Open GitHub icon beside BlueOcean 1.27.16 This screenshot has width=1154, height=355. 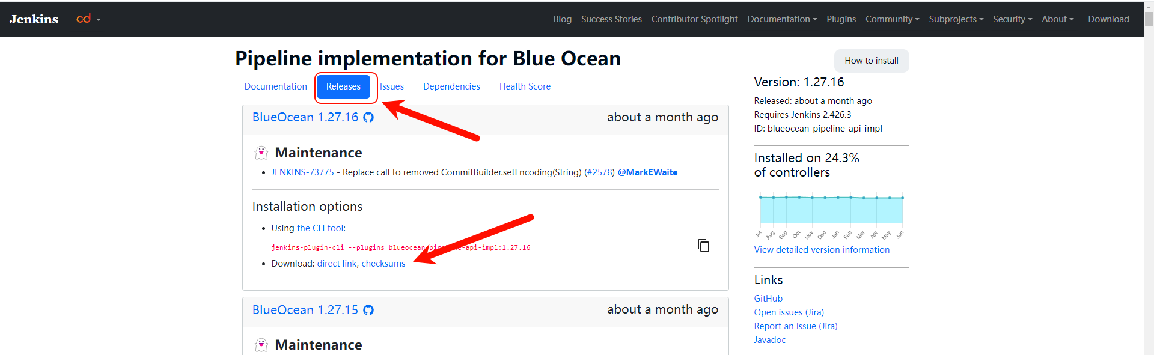[x=368, y=117]
